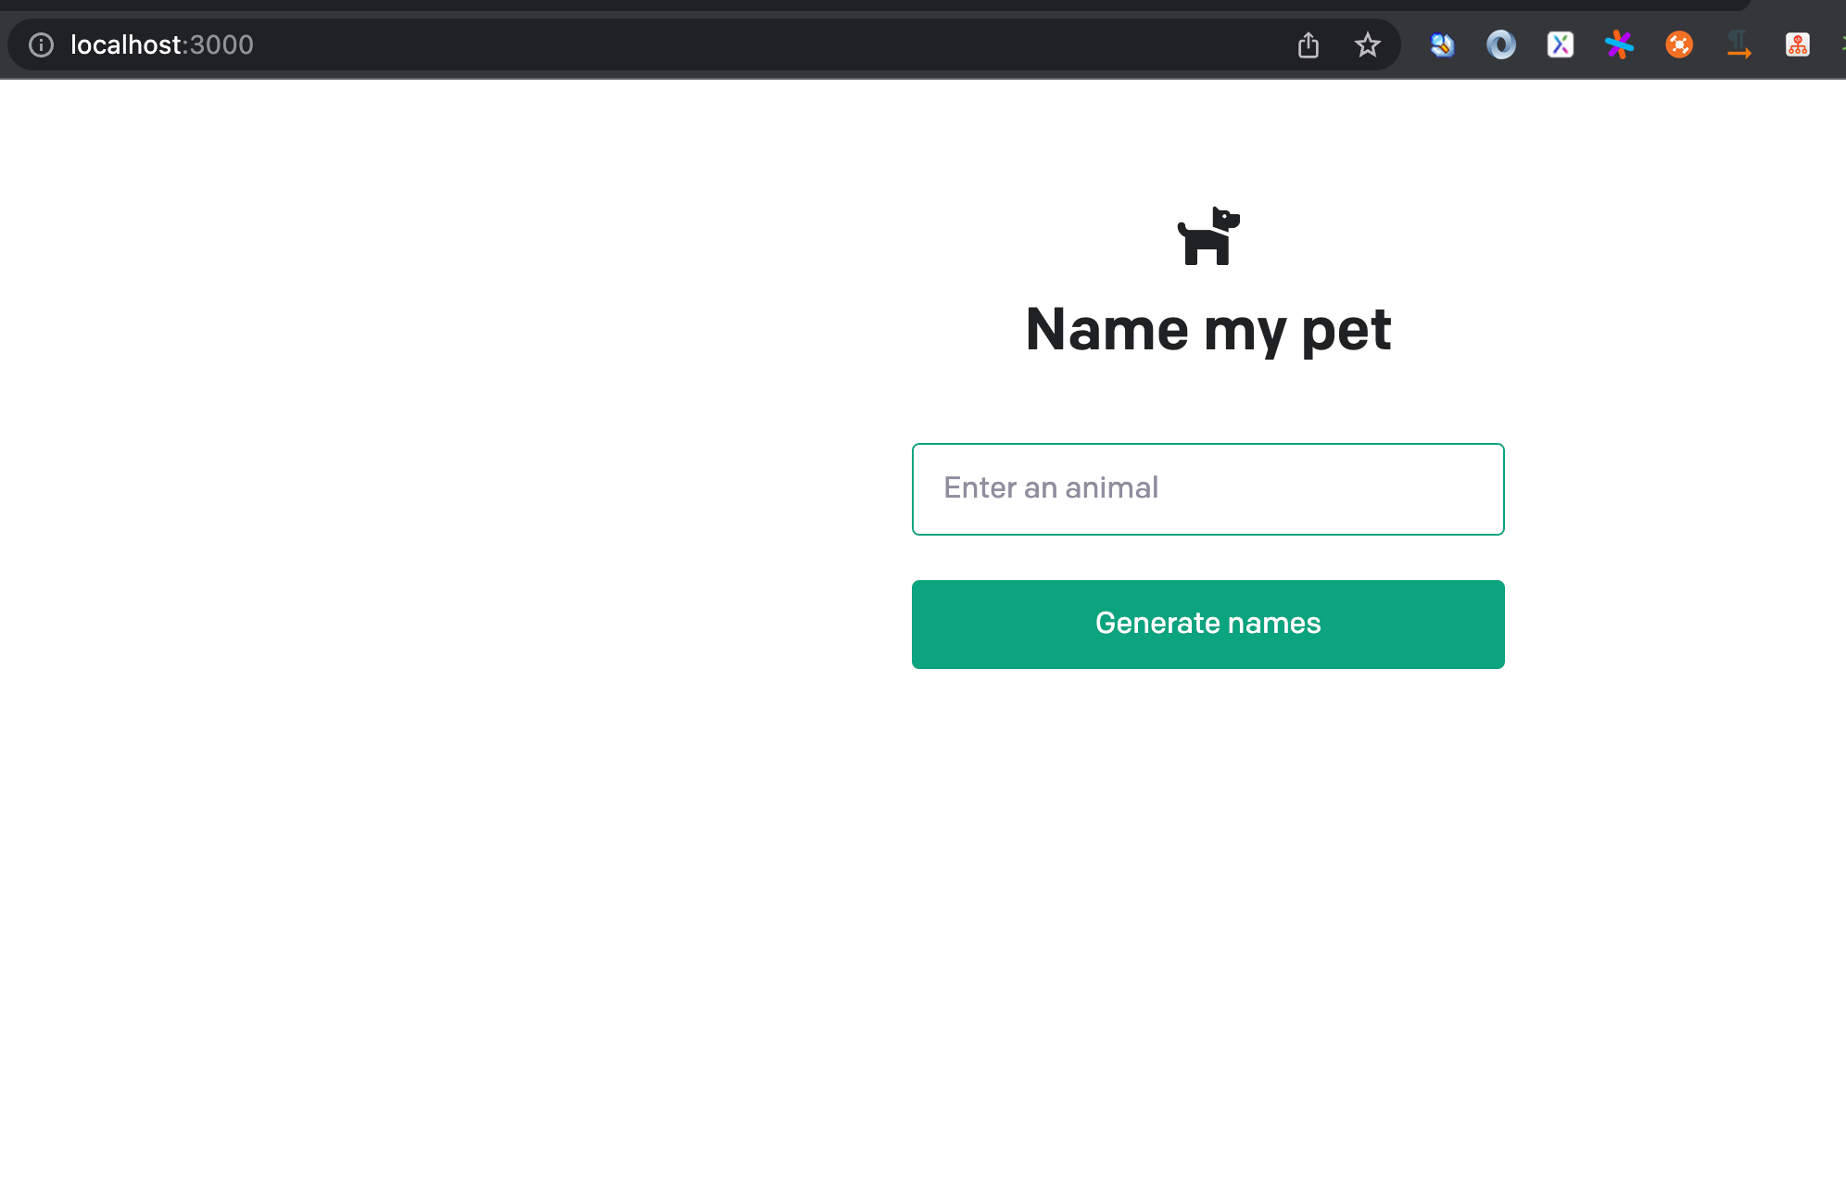Click the site information icon beside localhost

41,44
